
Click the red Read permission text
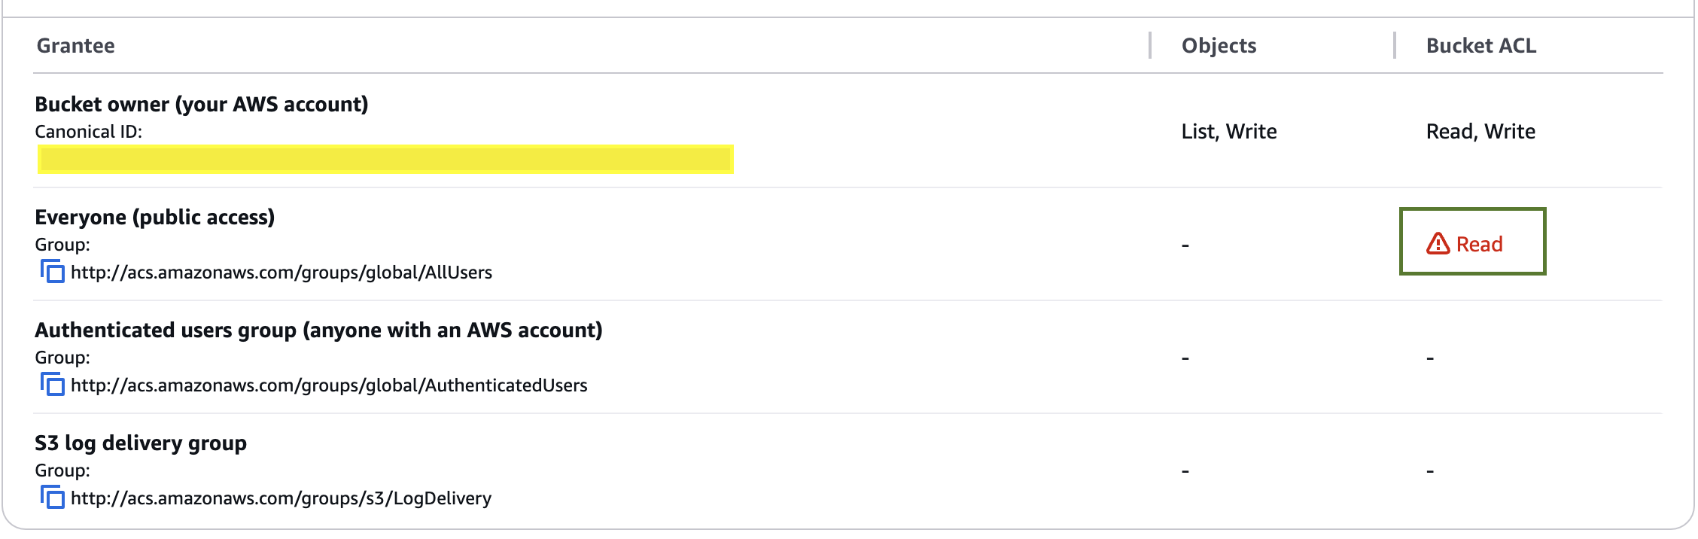pyautogui.click(x=1479, y=245)
